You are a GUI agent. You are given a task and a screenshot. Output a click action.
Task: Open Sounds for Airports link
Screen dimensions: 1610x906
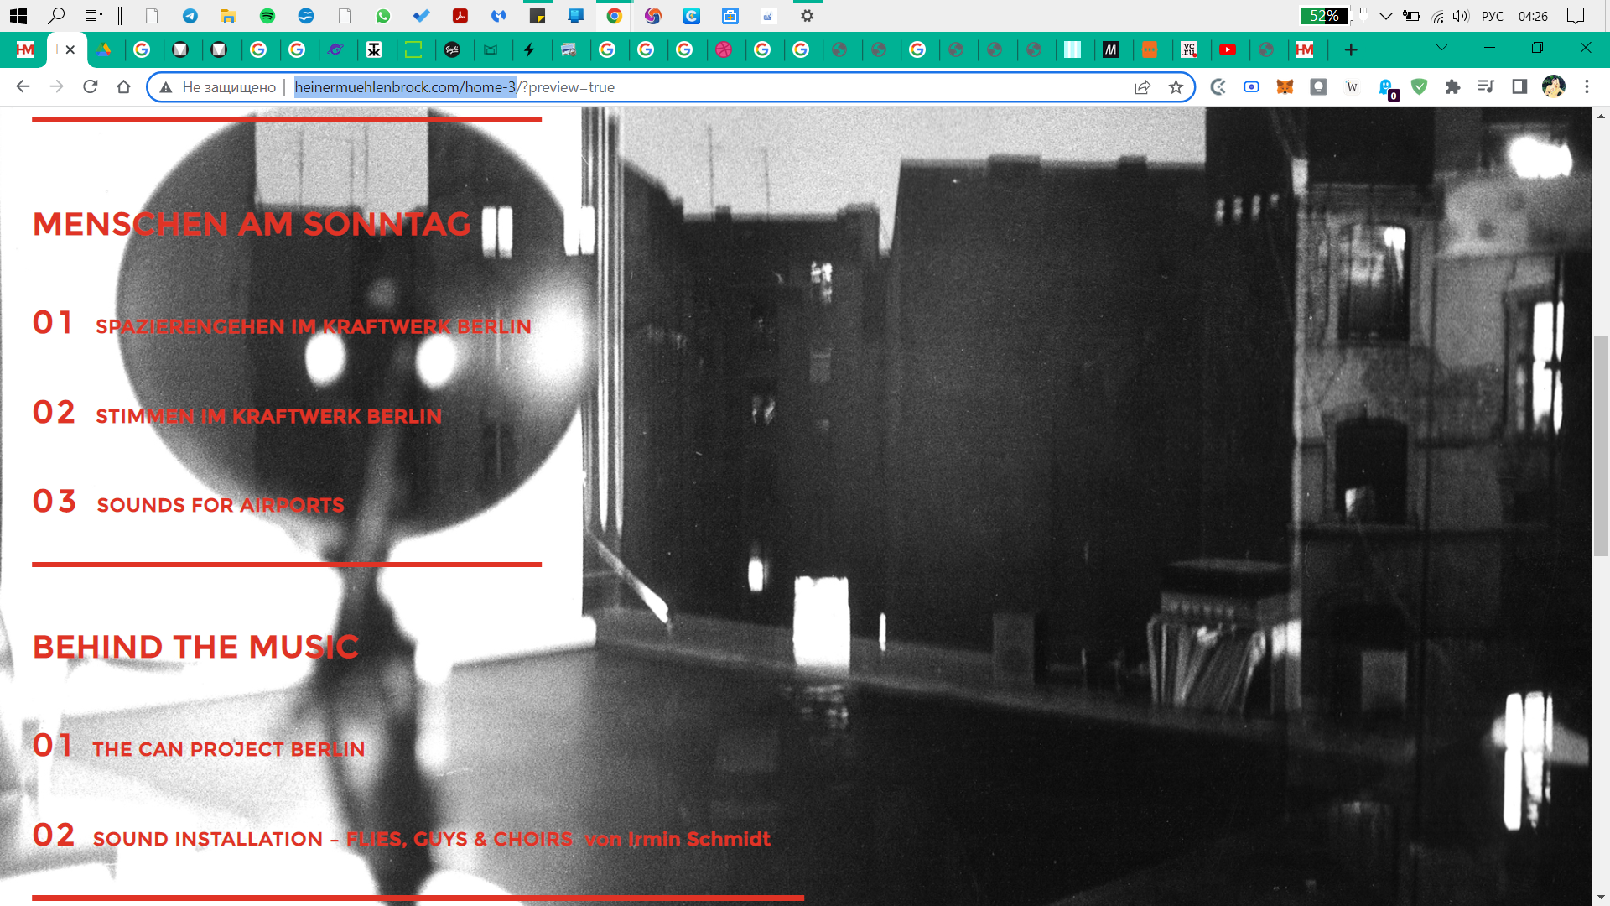[220, 506]
